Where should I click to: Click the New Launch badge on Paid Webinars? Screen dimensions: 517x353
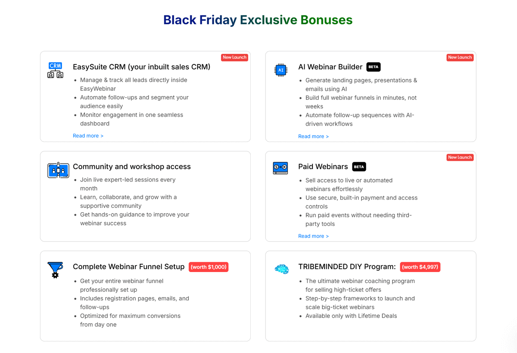460,157
